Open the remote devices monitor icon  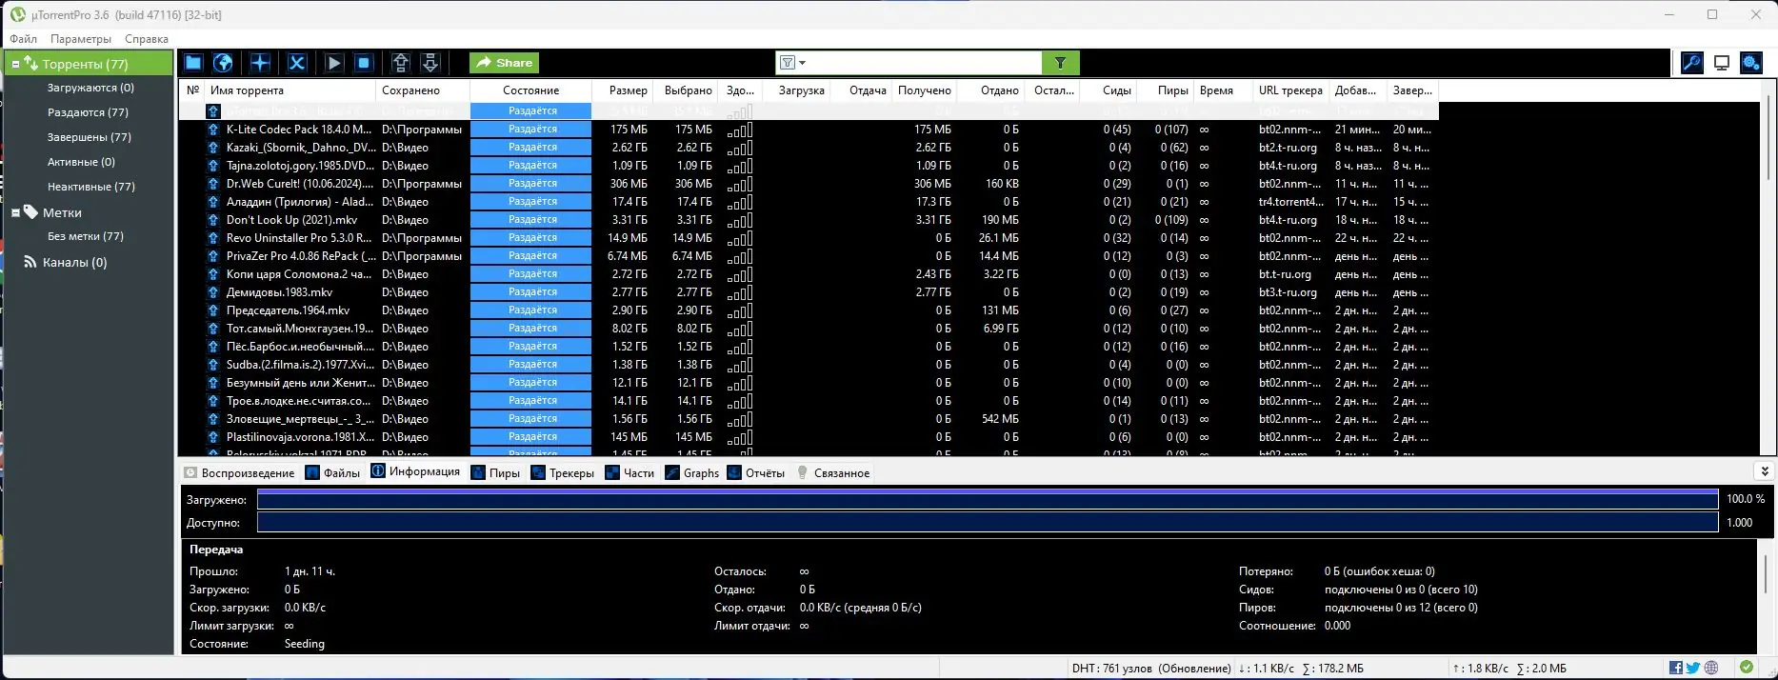point(1722,63)
